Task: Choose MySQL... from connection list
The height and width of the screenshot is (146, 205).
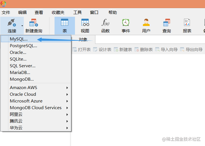Action: point(36,39)
